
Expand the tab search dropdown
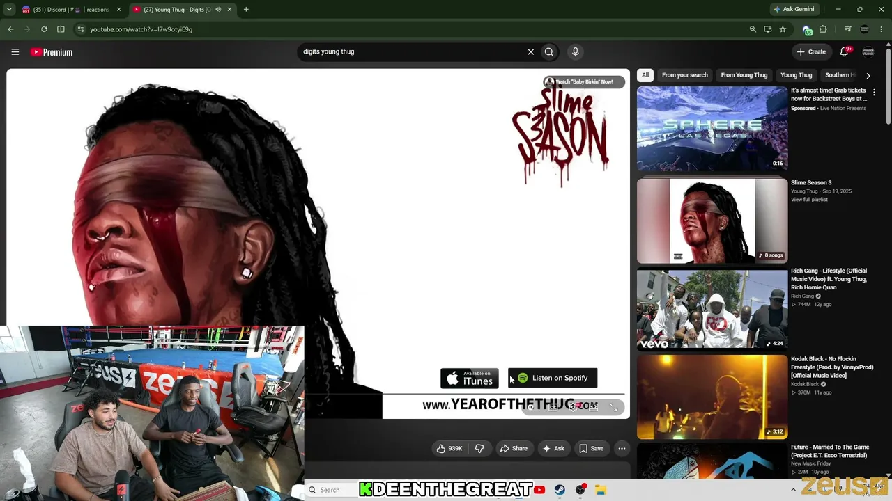click(x=8, y=10)
